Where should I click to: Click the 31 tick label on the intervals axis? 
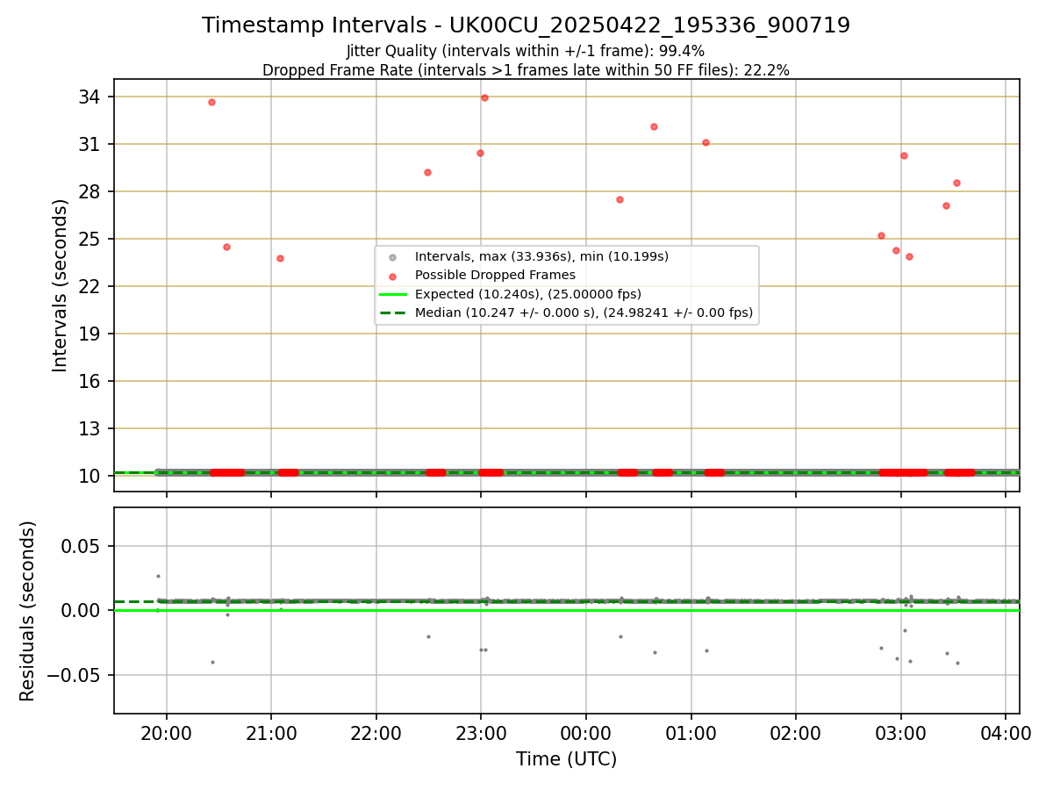coord(91,144)
